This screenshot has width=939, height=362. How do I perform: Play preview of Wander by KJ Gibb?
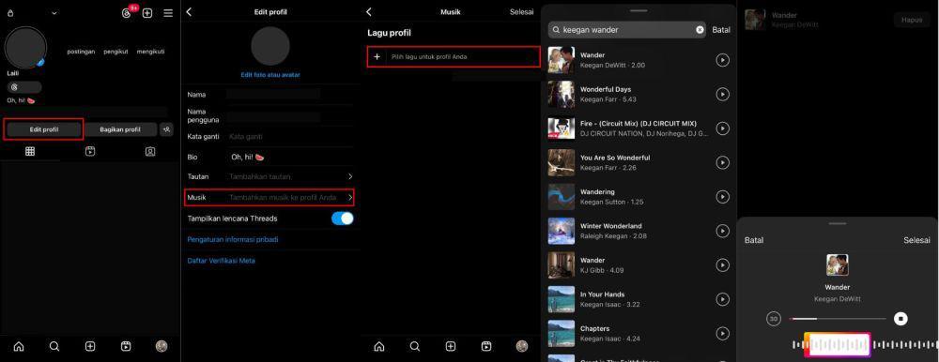(x=723, y=264)
